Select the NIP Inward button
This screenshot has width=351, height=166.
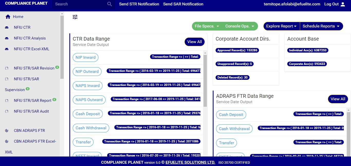[x=86, y=57]
